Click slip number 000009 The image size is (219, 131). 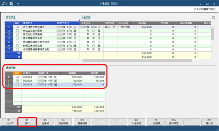click(x=29, y=85)
